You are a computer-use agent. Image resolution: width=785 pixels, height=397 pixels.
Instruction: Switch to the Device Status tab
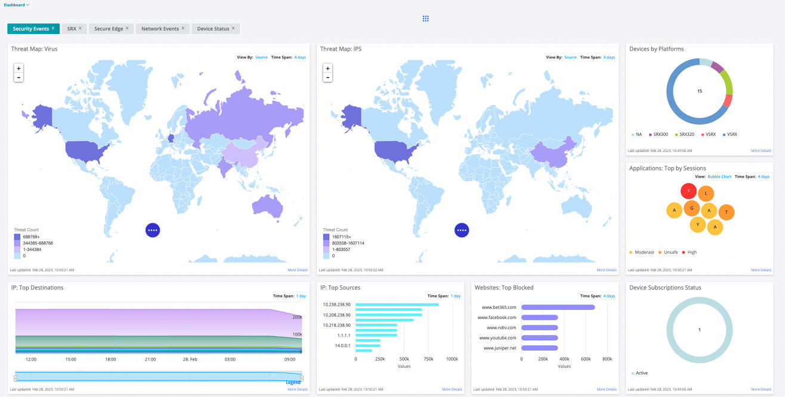[x=213, y=29]
